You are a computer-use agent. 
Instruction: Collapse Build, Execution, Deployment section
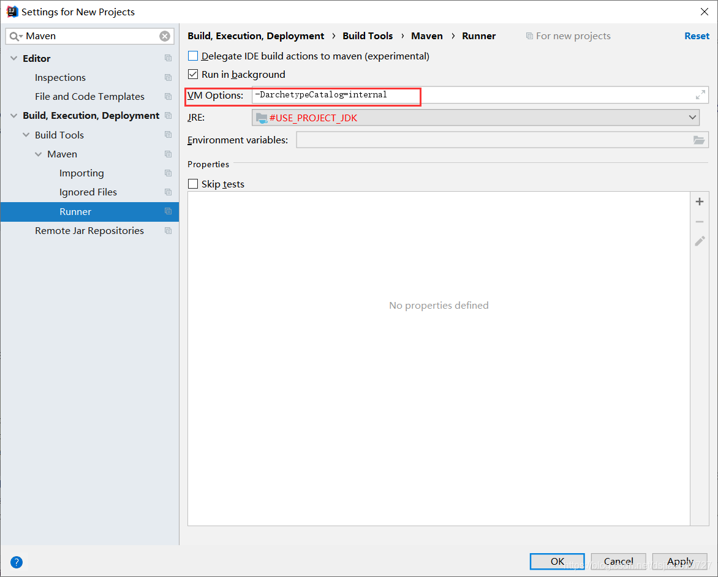(x=13, y=115)
